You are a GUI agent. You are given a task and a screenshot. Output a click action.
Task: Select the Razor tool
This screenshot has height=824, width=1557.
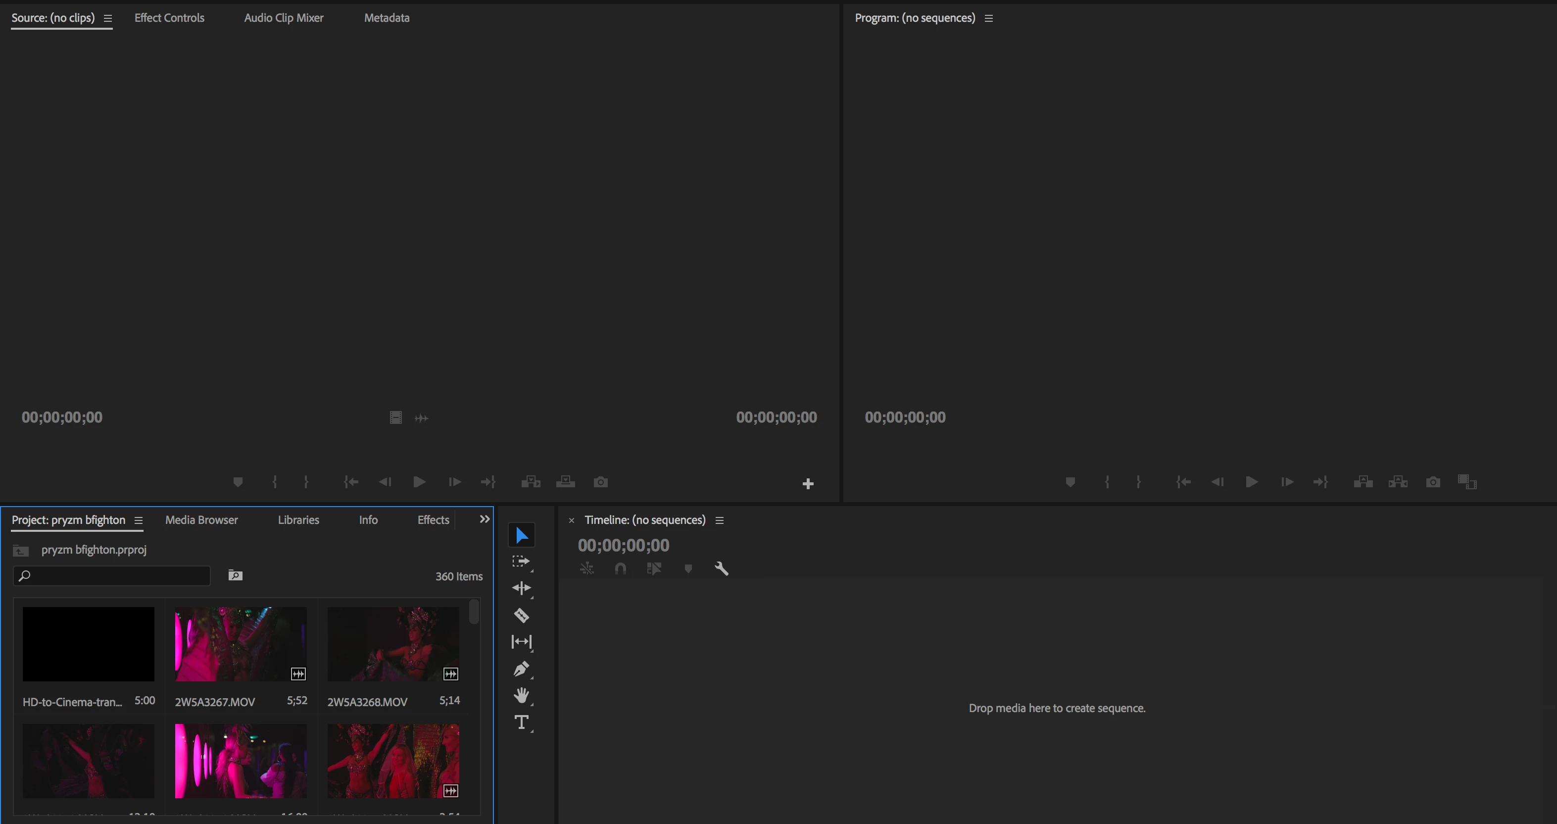click(x=521, y=616)
